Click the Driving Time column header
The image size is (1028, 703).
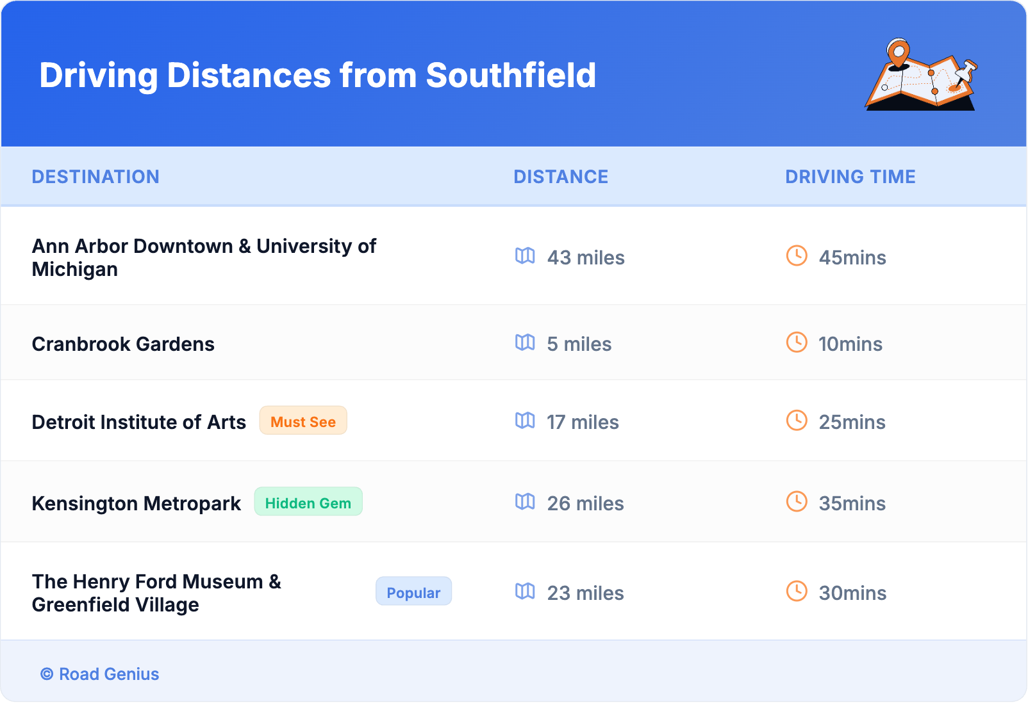(x=850, y=177)
